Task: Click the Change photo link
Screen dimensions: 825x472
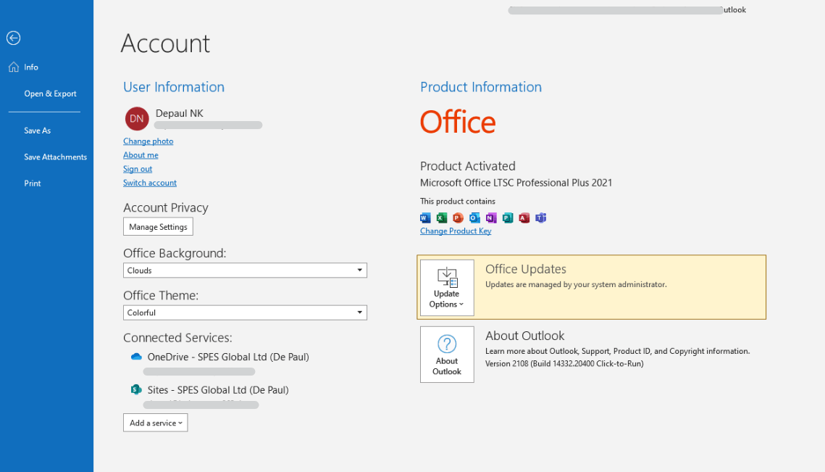Action: 148,141
